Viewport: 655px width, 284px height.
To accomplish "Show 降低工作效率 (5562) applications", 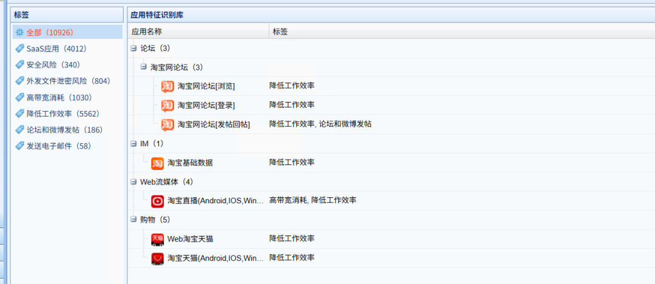I will coord(62,113).
